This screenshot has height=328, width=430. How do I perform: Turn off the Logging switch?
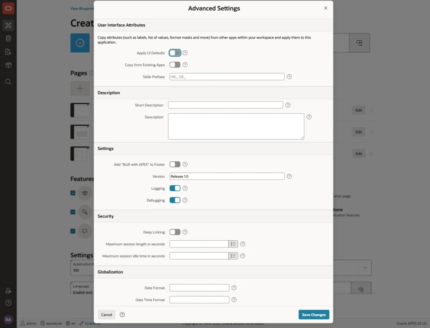pos(175,188)
